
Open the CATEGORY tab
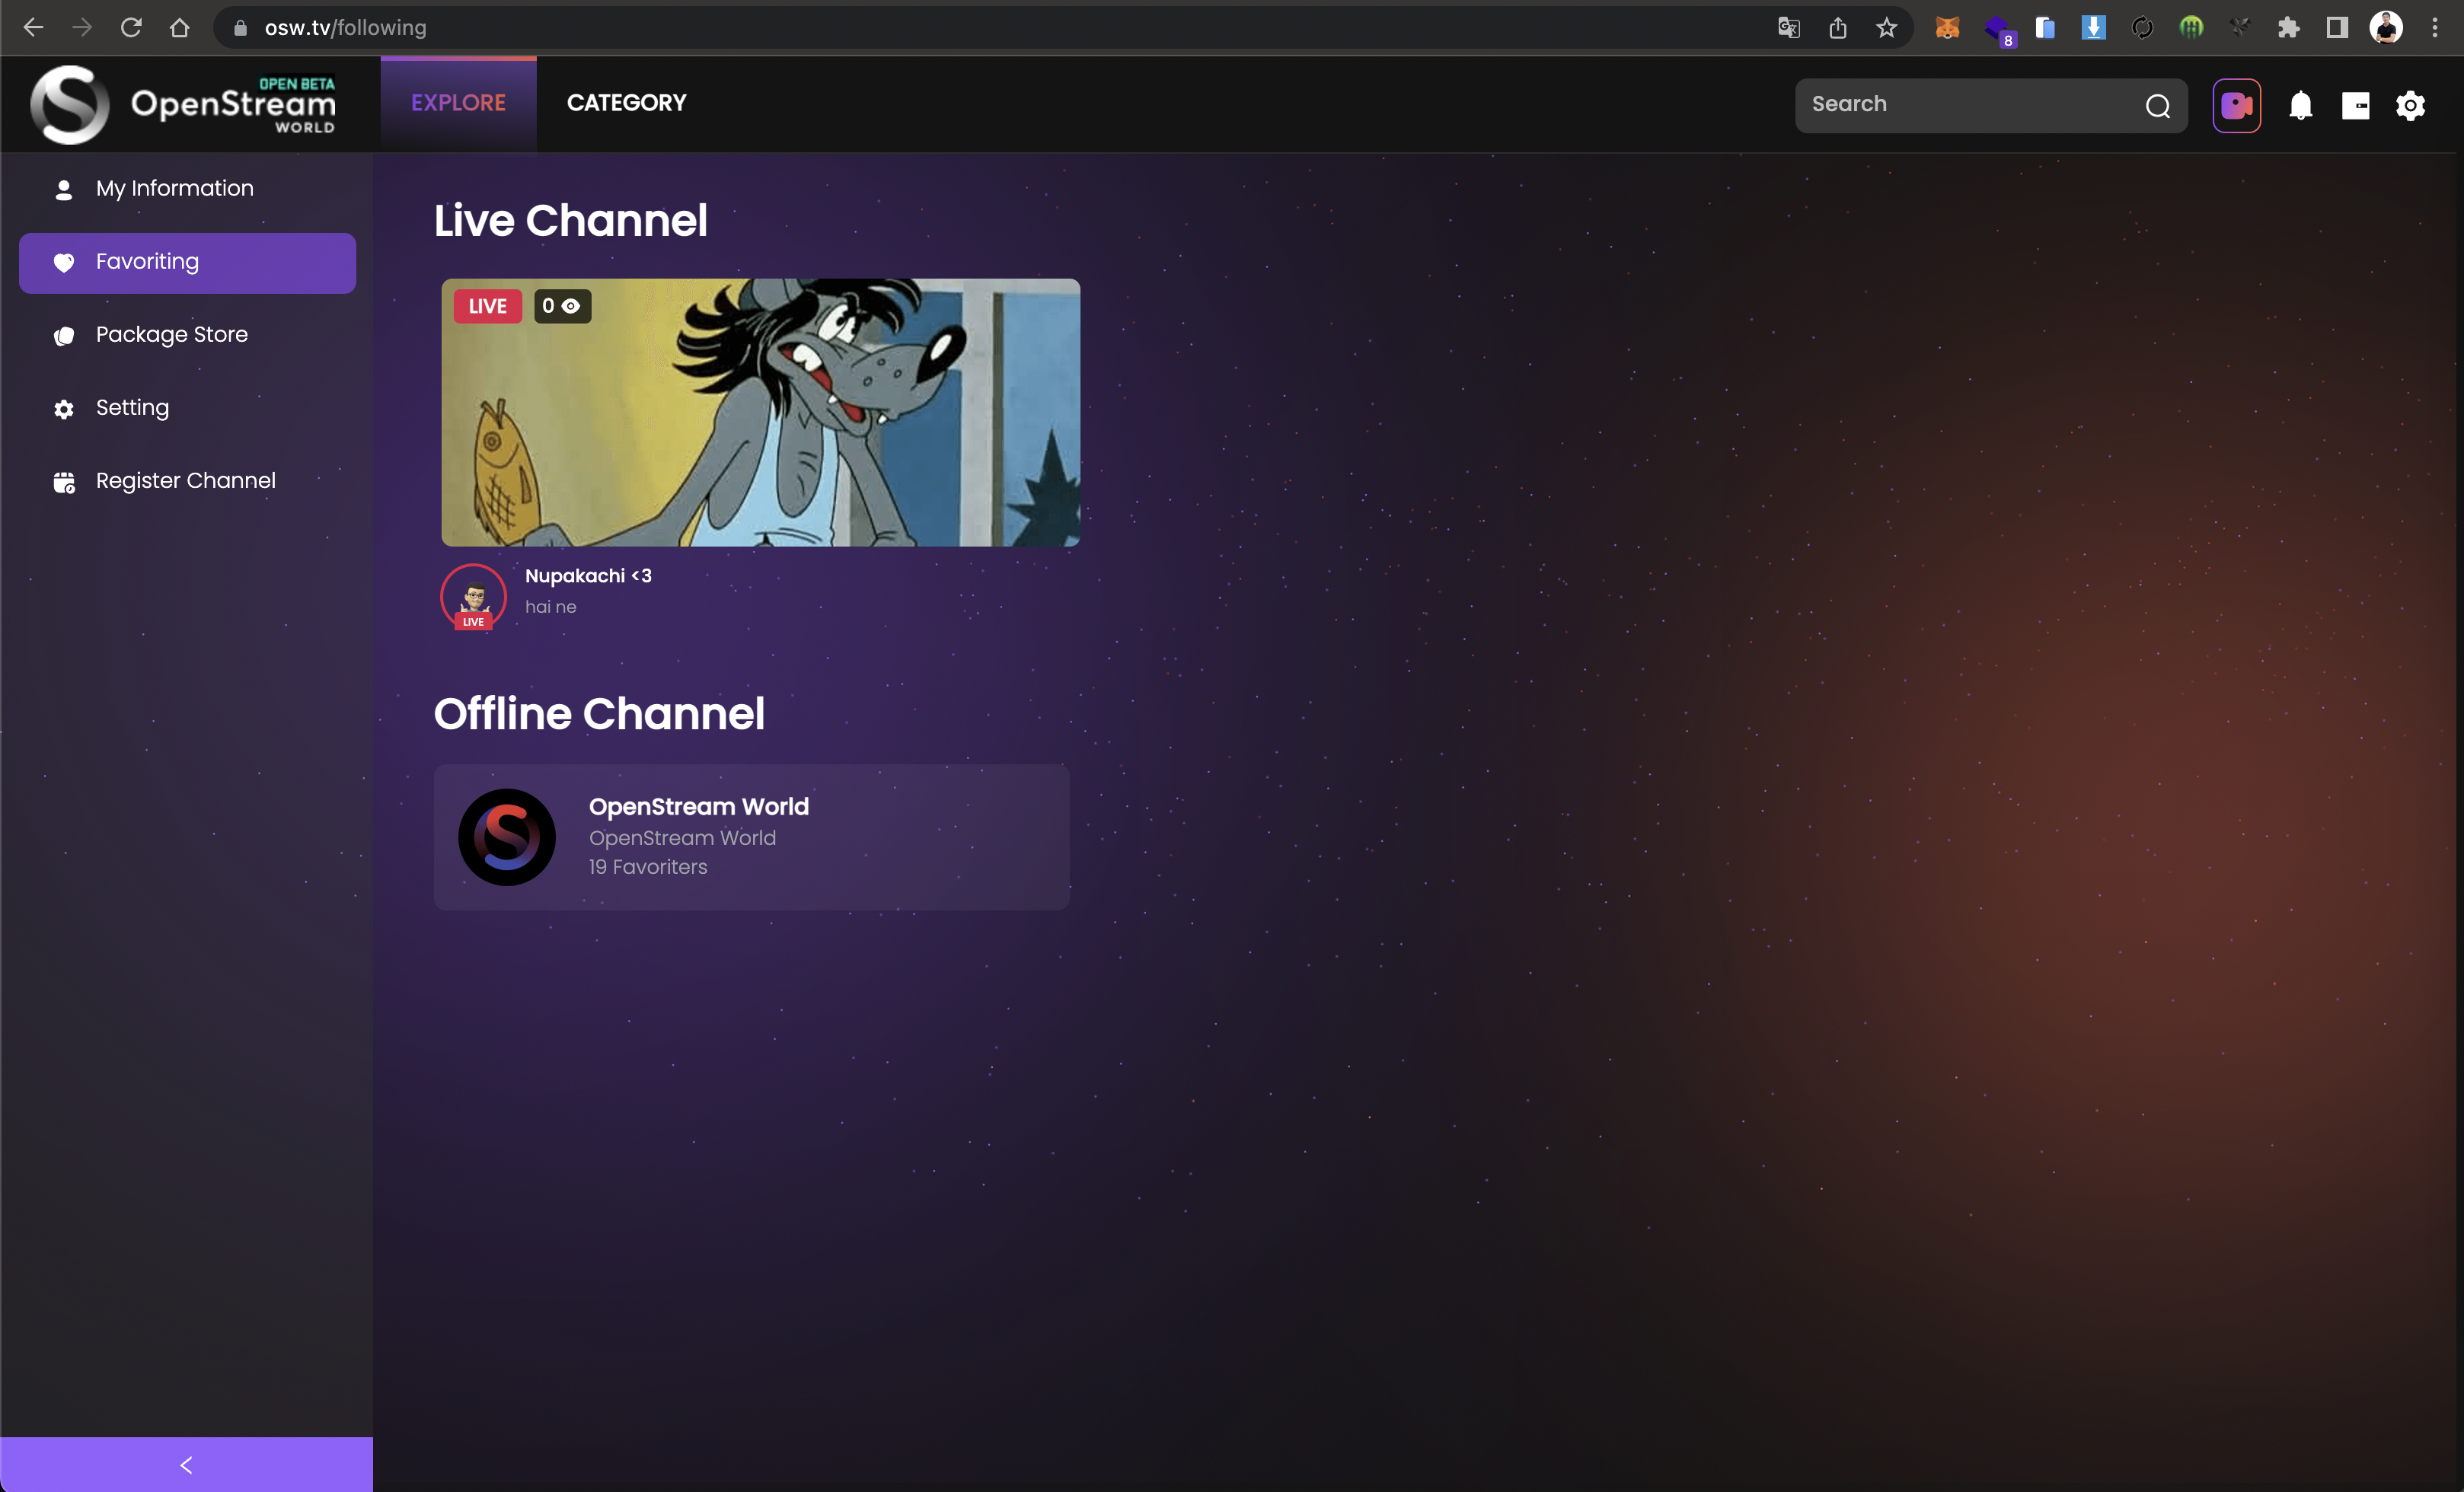click(626, 103)
